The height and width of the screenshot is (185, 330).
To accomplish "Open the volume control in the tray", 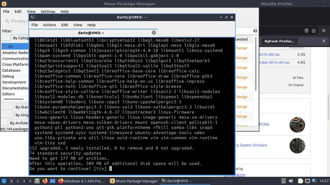I will [291, 181].
